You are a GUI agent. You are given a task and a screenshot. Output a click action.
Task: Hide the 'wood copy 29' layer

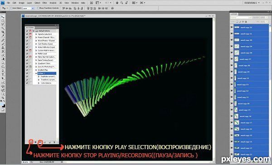pos(232,46)
